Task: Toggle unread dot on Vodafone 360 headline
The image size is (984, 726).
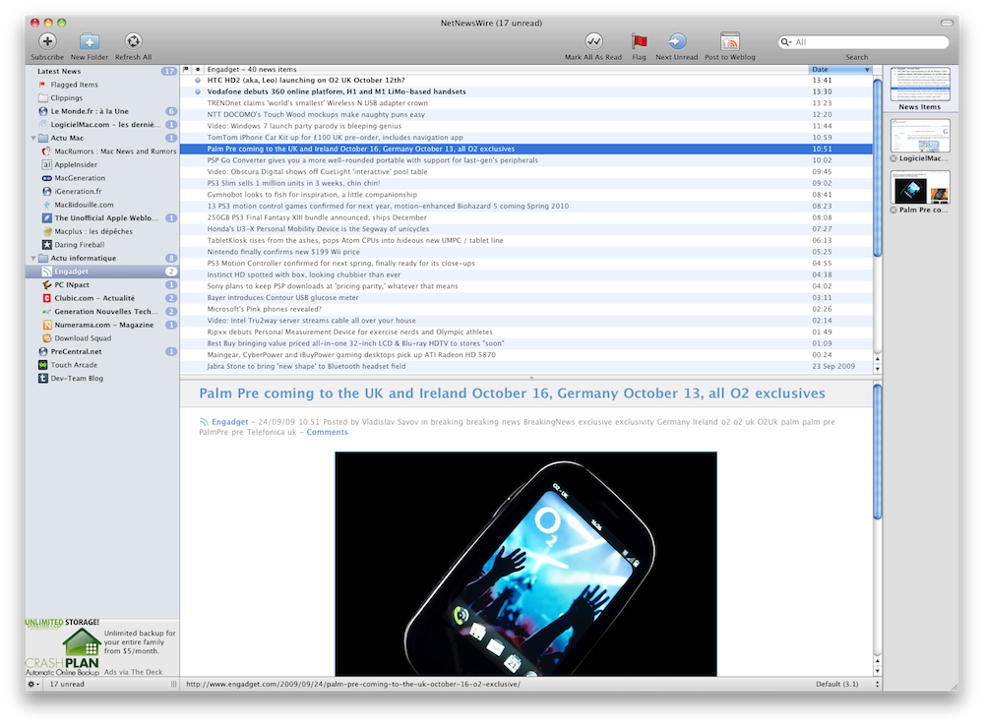Action: [x=198, y=91]
